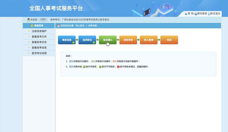Click the blue 选择职位 step button

(87, 40)
